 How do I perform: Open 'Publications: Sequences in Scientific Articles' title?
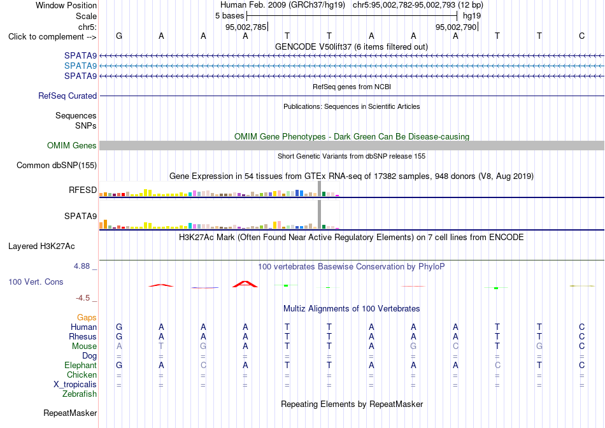click(352, 106)
